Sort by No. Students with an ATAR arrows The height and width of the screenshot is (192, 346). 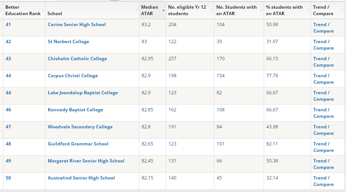(x=261, y=10)
